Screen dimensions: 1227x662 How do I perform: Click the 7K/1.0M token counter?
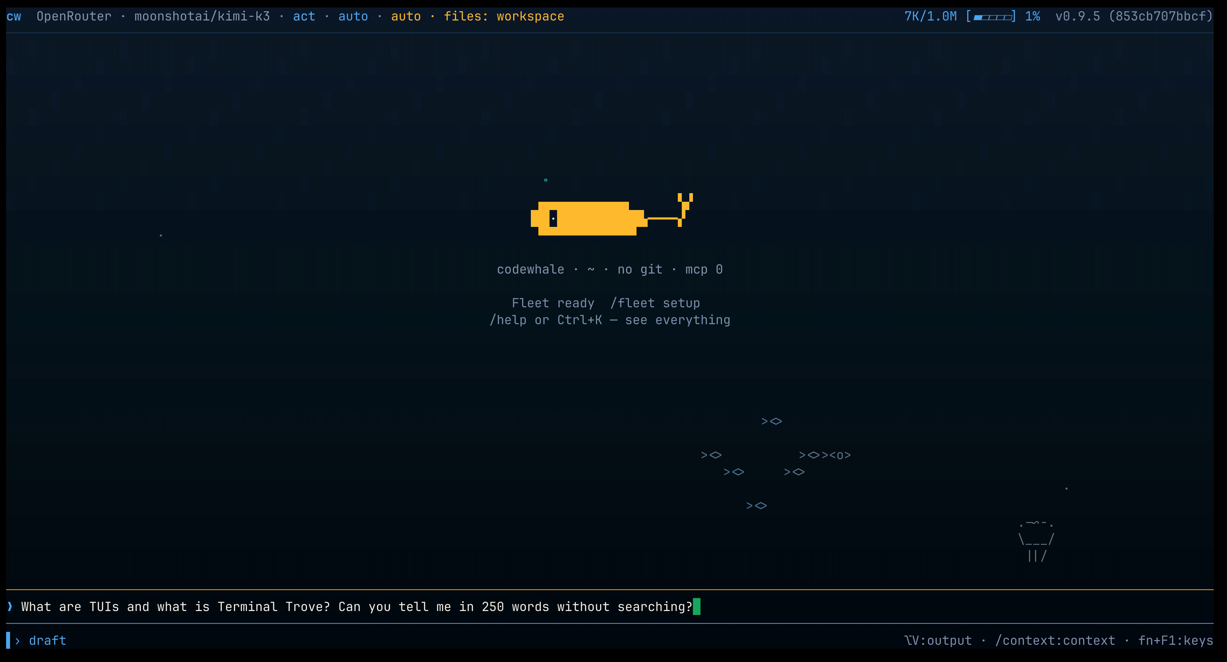pos(930,17)
